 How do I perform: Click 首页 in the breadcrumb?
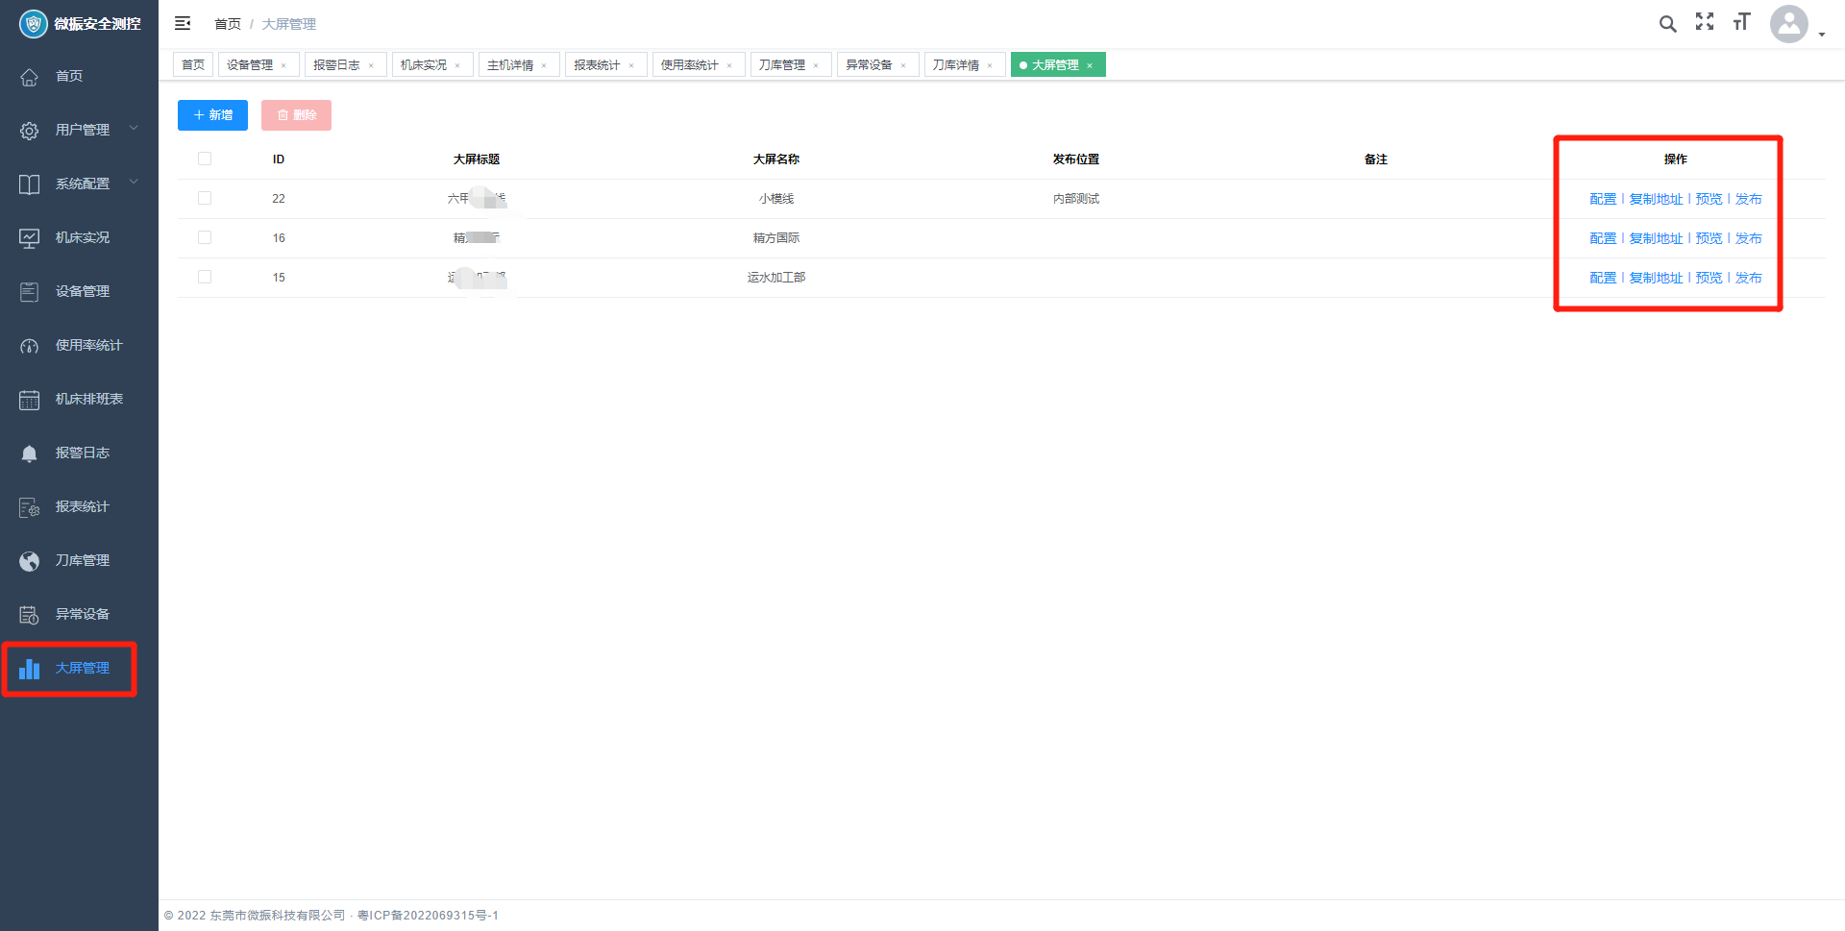228,24
